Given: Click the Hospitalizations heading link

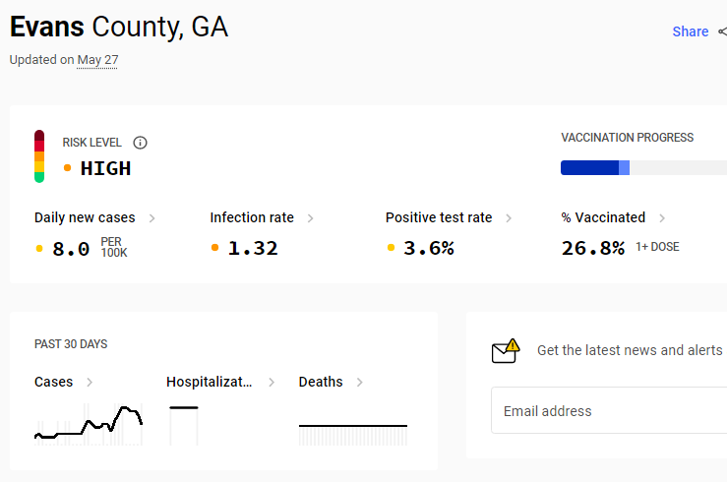Looking at the screenshot, I should (x=210, y=382).
